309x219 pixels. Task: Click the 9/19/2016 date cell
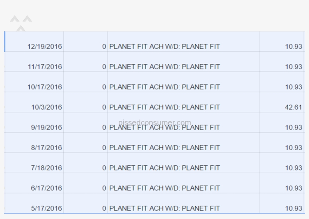coord(46,128)
